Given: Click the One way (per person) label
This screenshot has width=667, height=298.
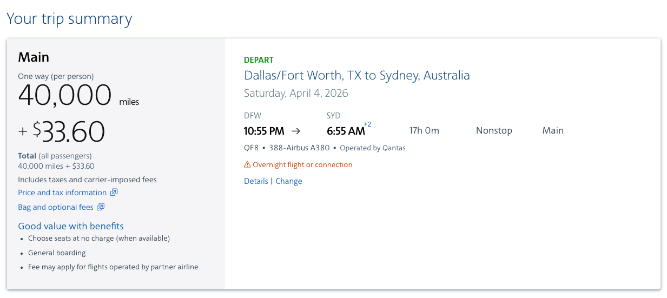Looking at the screenshot, I should click(56, 76).
